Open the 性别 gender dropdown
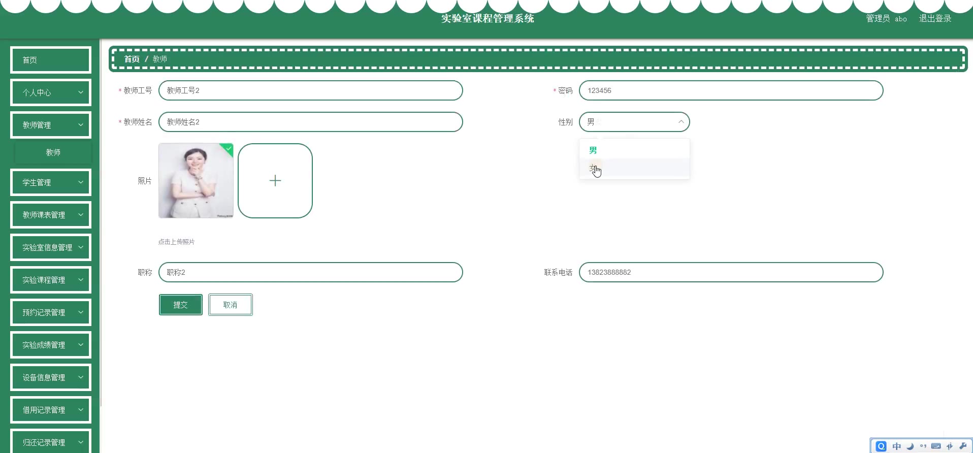973x453 pixels. point(634,122)
